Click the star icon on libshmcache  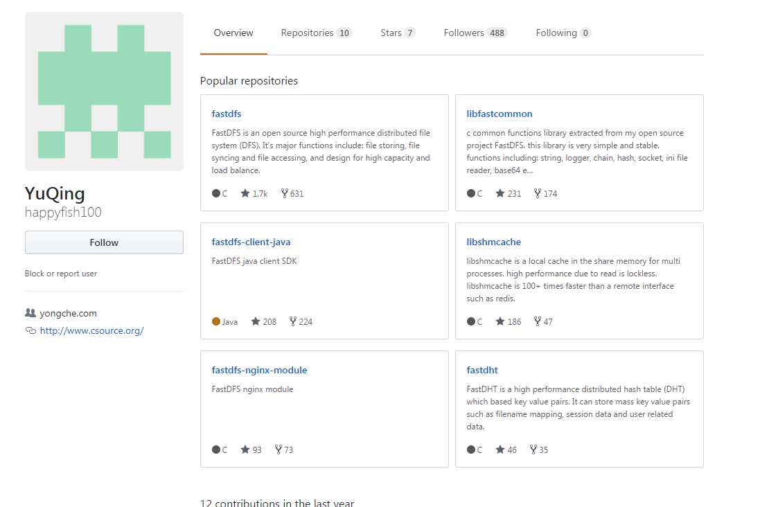point(500,321)
